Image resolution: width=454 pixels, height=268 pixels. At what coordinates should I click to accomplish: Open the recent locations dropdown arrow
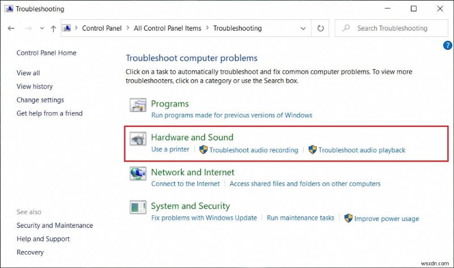[x=41, y=28]
